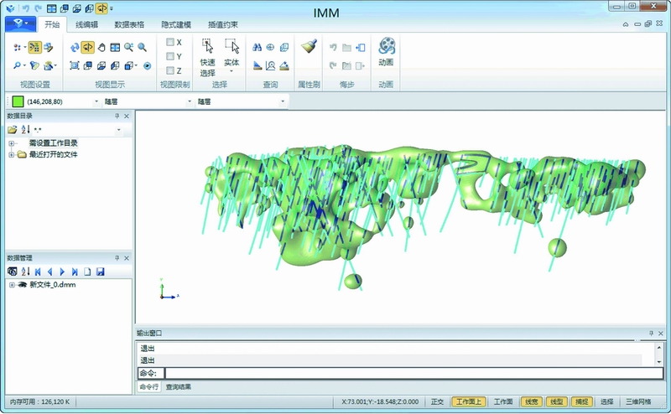
Task: Activate the pan hand tool
Action: (101, 48)
